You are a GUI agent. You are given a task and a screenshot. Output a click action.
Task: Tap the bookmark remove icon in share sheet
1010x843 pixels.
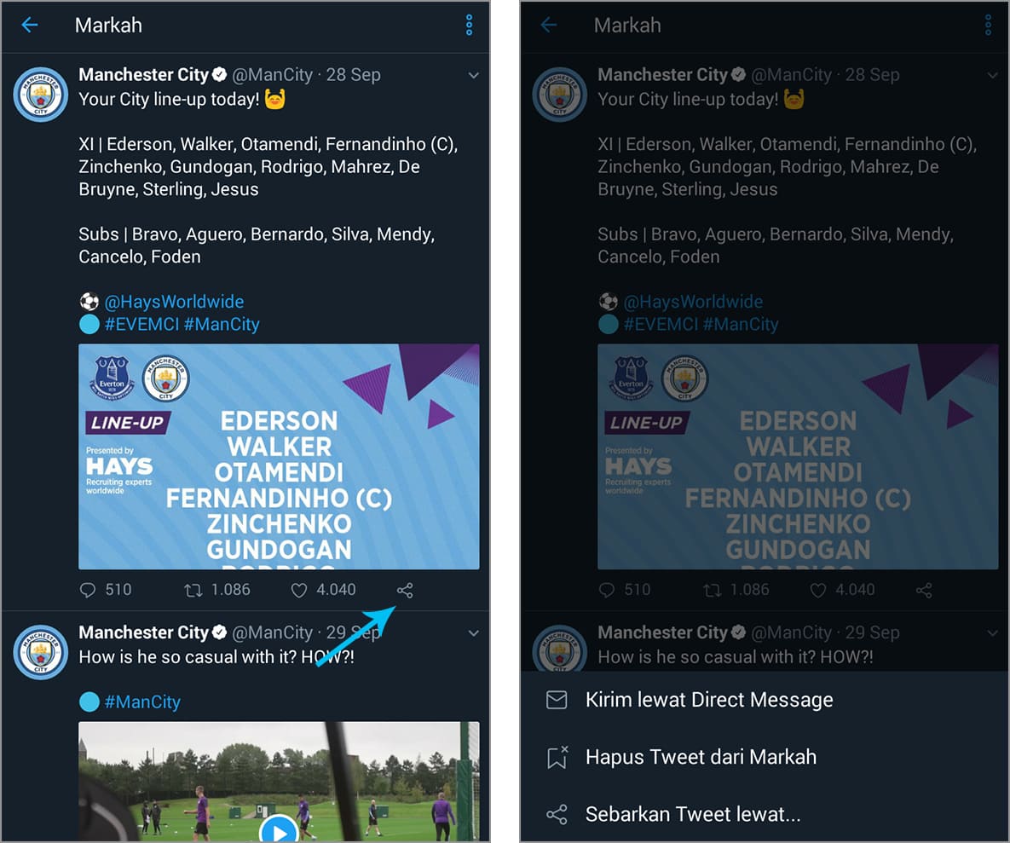tap(557, 757)
